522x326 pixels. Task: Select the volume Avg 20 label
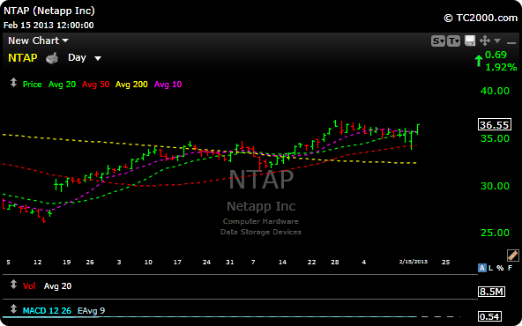click(57, 286)
